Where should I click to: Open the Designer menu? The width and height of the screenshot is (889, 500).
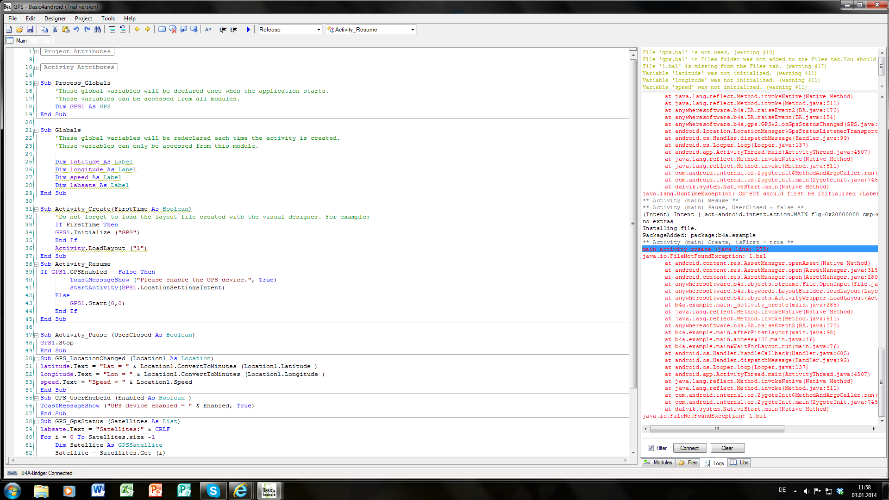point(55,19)
